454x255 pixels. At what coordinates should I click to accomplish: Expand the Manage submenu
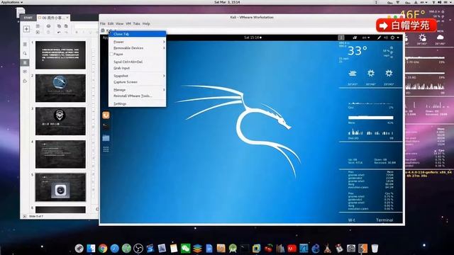tap(137, 90)
